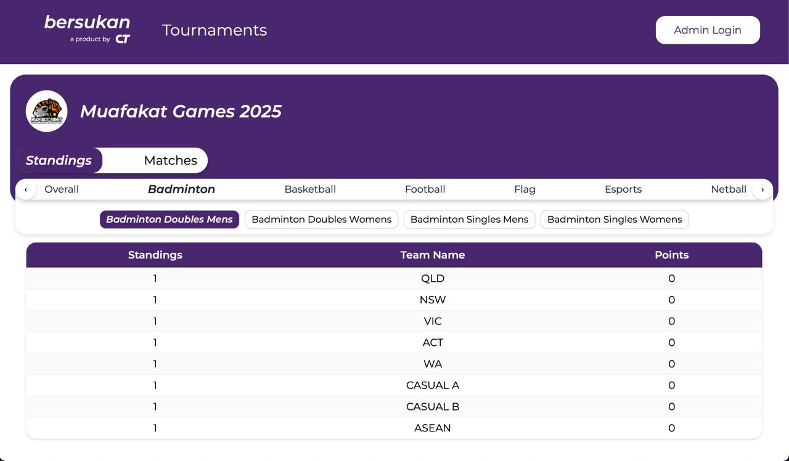Open the Admin Login page
This screenshot has height=461, width=789.
tap(708, 30)
